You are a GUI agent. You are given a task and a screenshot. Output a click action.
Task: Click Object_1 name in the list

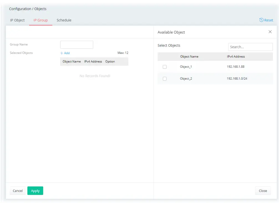click(x=186, y=67)
